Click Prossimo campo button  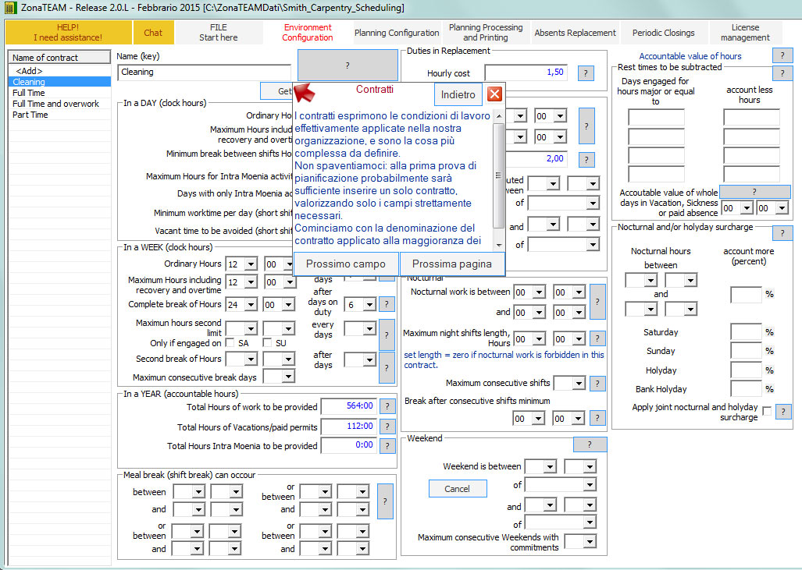[x=346, y=264]
